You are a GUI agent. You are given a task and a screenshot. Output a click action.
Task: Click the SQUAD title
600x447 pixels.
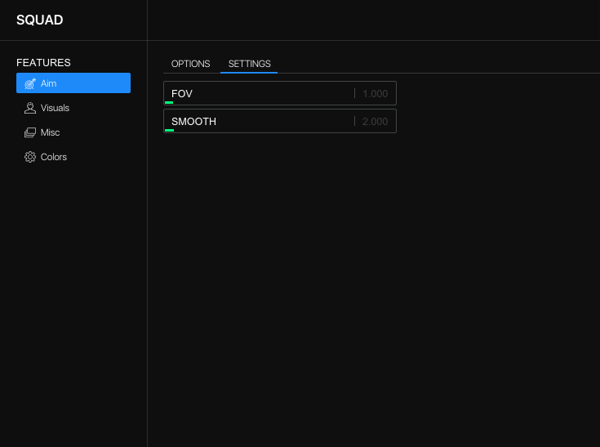click(40, 20)
